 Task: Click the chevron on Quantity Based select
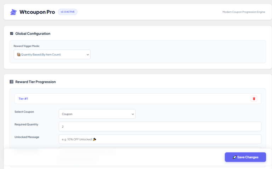coord(87,54)
